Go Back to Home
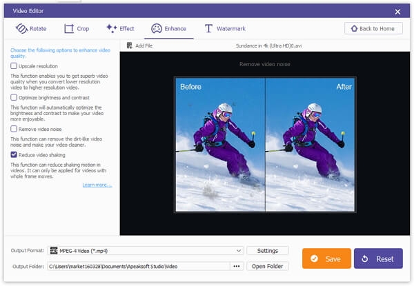This screenshot has width=414, height=286. [x=373, y=28]
